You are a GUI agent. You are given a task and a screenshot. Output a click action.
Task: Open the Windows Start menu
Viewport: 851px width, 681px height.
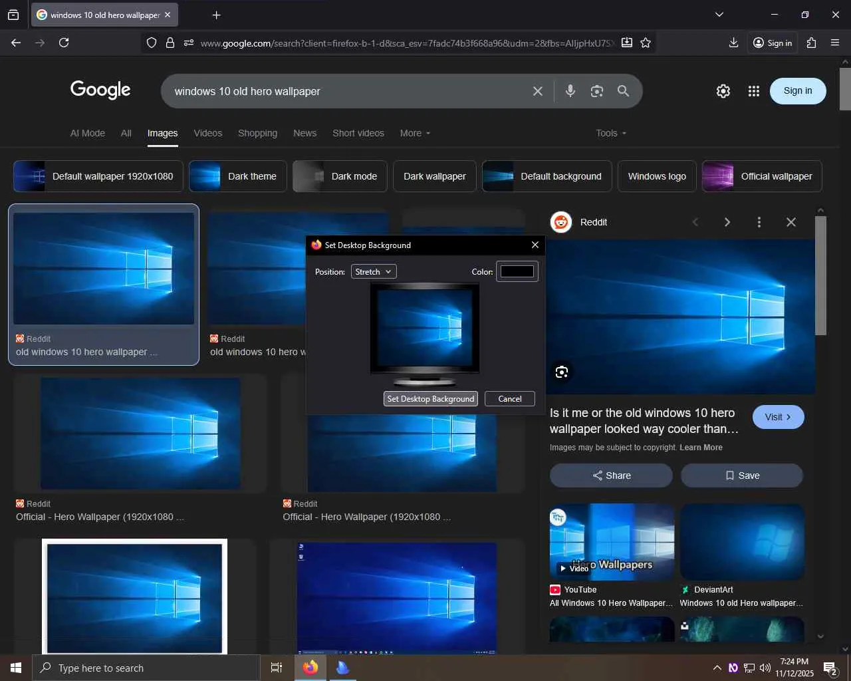[16, 668]
